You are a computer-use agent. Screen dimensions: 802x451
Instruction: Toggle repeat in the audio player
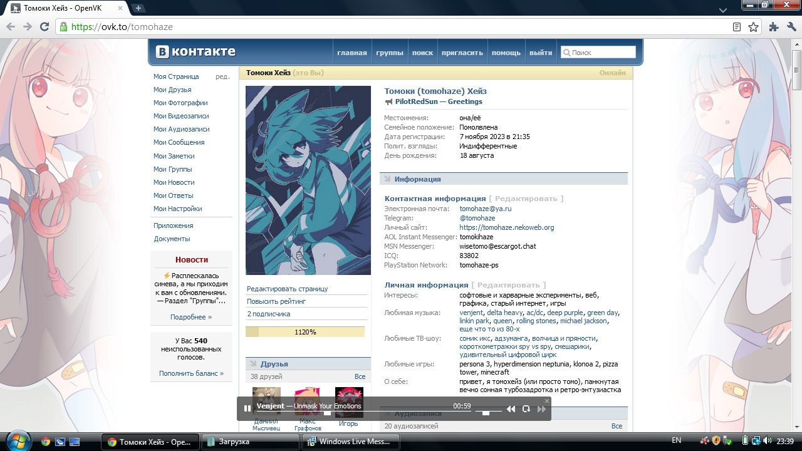(526, 409)
